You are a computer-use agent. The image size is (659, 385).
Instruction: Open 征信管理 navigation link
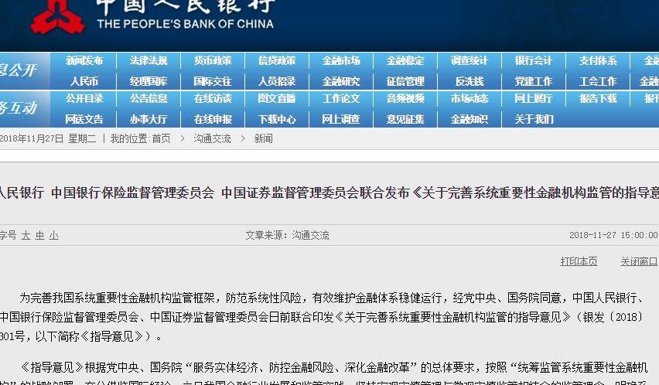(x=405, y=81)
